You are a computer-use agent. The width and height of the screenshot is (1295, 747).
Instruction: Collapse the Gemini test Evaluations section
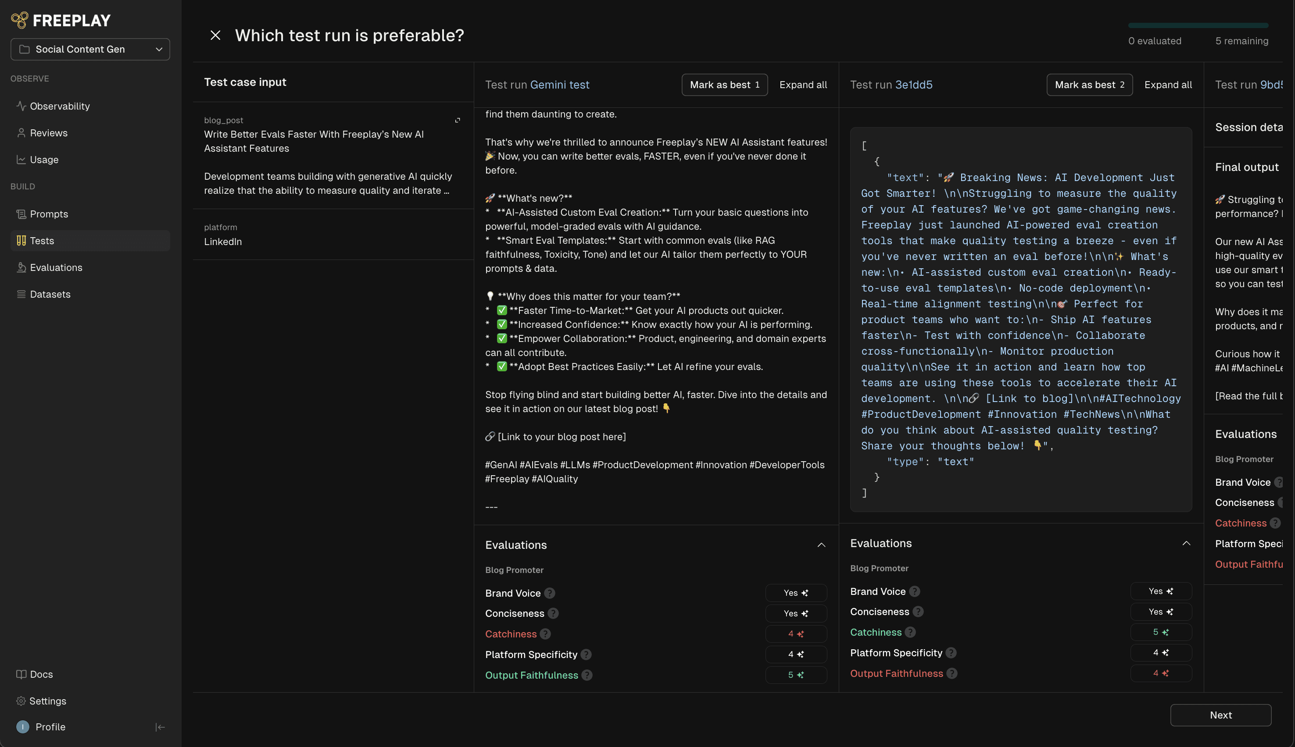[x=821, y=545]
